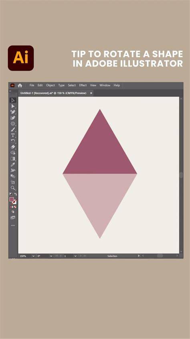Collapse the toolbar panel double arrows
190x339 pixels.
tap(10, 91)
